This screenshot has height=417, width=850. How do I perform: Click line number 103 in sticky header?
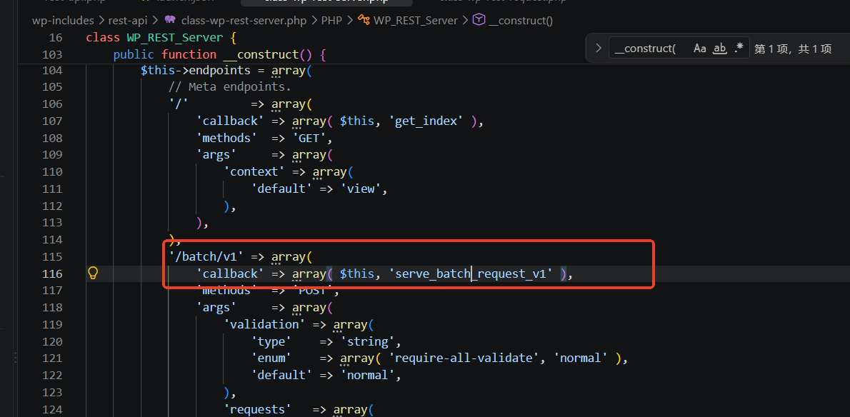(x=52, y=55)
